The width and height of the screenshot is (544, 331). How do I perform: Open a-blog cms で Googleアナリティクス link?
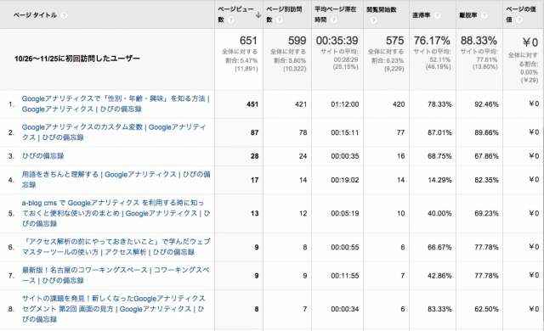click(116, 213)
